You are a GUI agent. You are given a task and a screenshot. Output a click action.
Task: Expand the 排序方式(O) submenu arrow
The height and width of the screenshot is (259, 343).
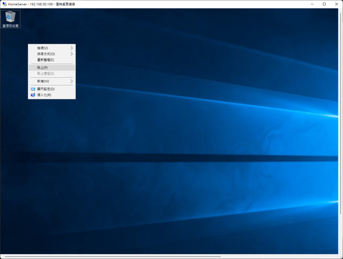point(71,54)
